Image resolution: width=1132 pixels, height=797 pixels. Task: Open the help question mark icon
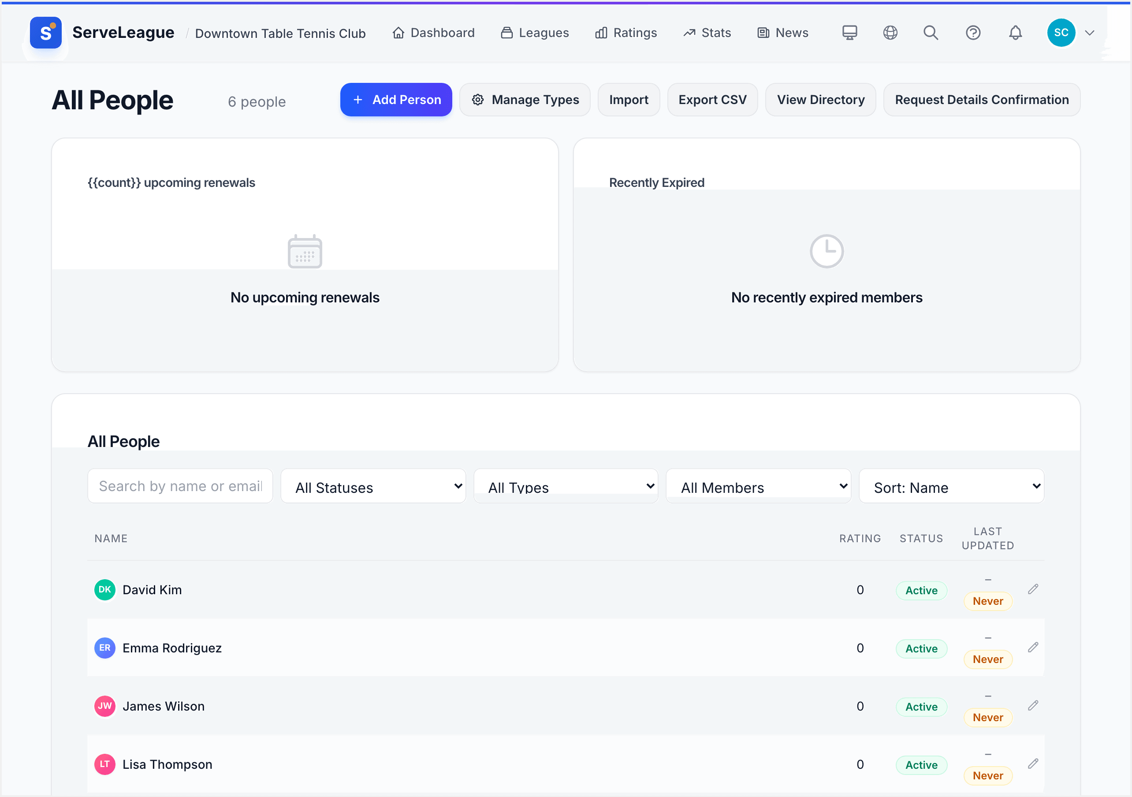pos(973,33)
